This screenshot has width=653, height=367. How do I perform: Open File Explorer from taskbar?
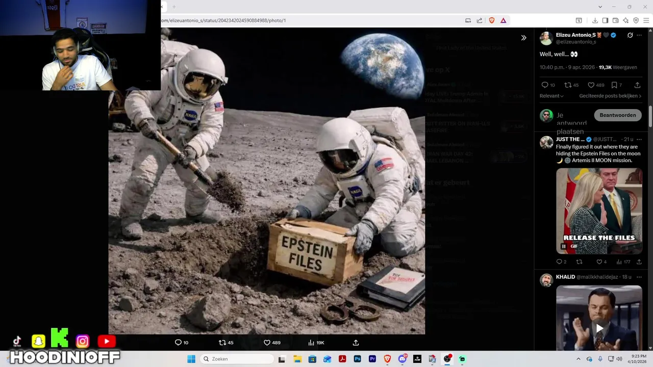(297, 359)
